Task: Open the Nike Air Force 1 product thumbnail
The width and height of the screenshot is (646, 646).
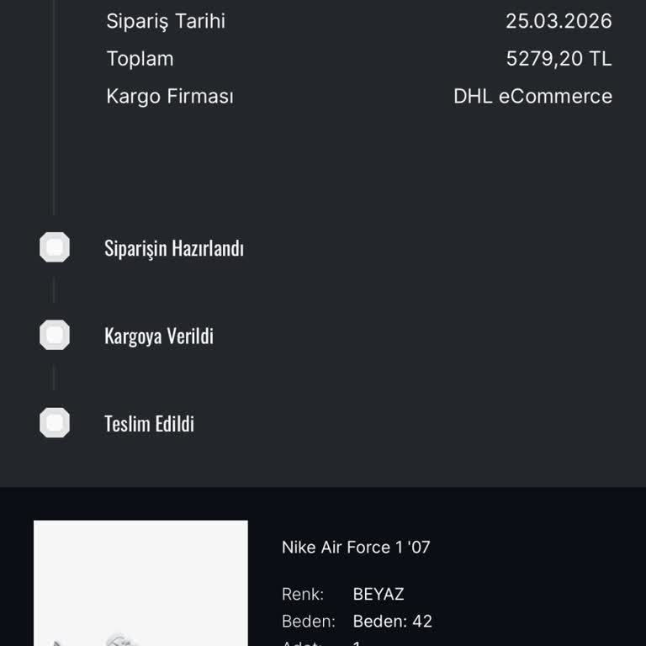Action: [140, 583]
